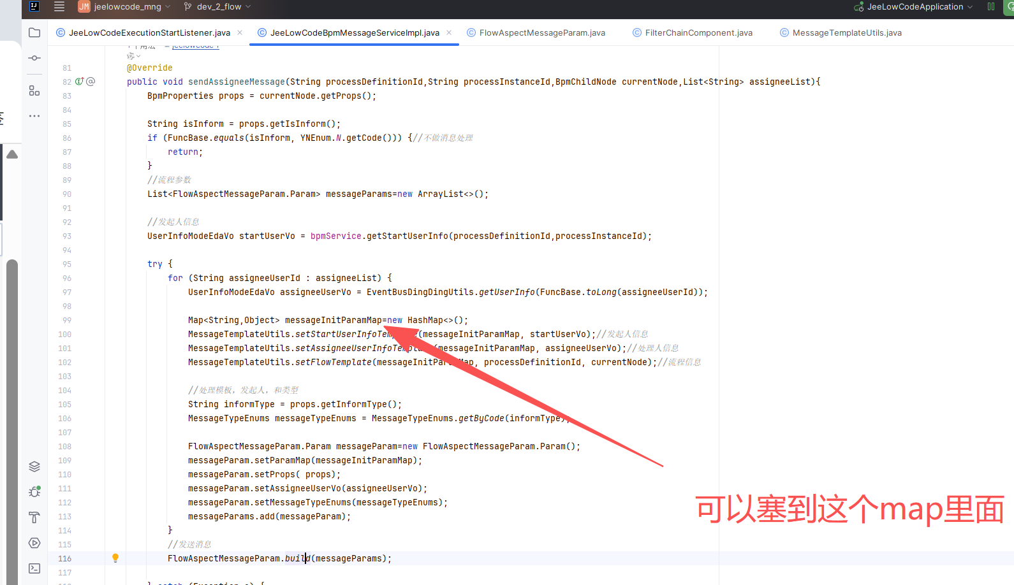Close the JeeLowCodeBpmMessageServiceImpl.java tab
The height and width of the screenshot is (585, 1014).
[449, 32]
